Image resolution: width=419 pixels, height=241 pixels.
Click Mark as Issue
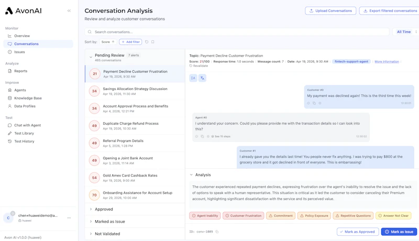pyautogui.click(x=399, y=232)
